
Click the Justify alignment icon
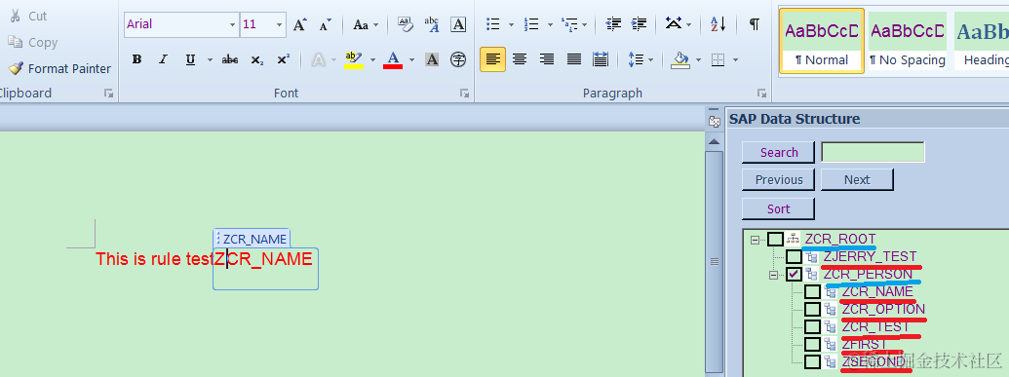click(x=574, y=59)
